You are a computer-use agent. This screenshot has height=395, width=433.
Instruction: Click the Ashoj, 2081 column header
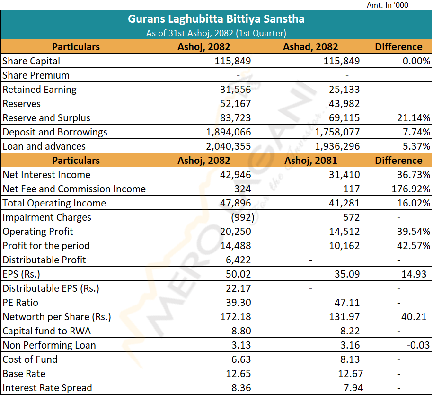coord(310,160)
